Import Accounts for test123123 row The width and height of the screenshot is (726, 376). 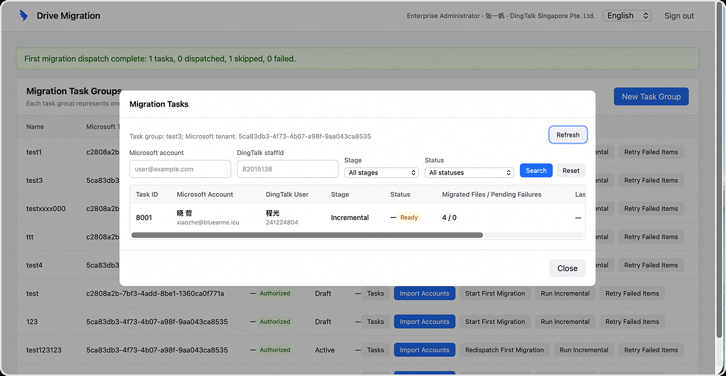(x=425, y=350)
